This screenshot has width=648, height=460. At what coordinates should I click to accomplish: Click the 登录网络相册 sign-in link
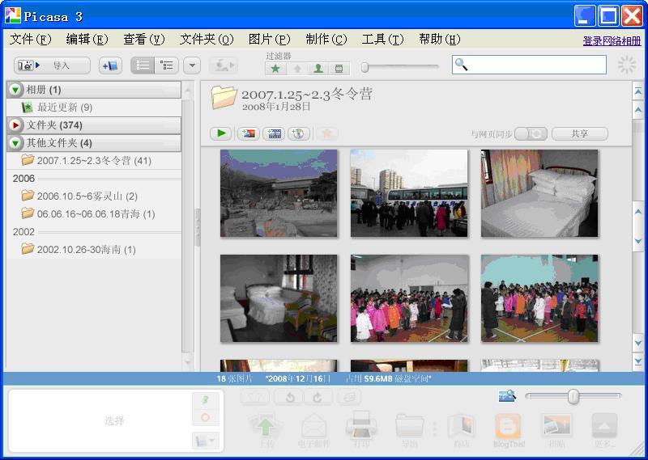(x=612, y=40)
